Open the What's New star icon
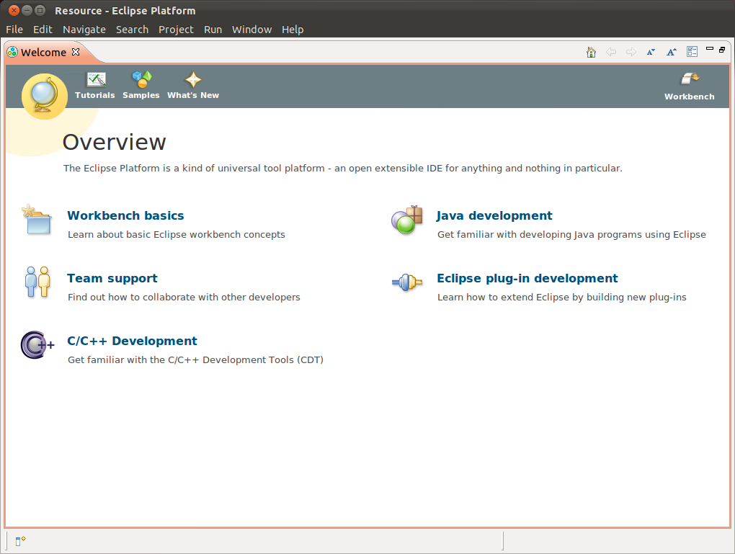Image resolution: width=735 pixels, height=554 pixels. coord(193,80)
